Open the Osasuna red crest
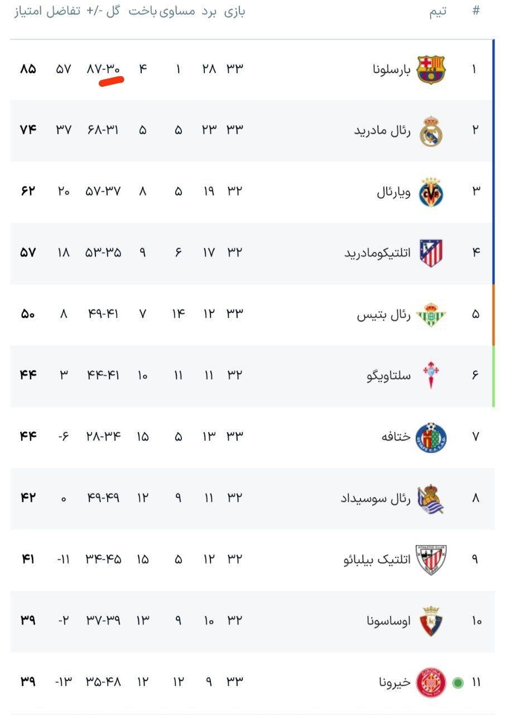Viewport: 505px width, 715px height. click(x=431, y=621)
